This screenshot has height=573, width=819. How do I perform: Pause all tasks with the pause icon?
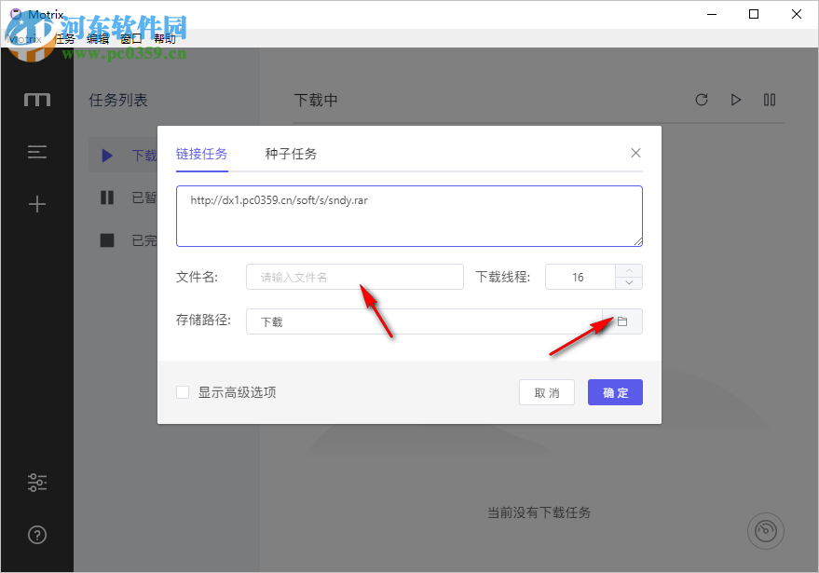[770, 100]
